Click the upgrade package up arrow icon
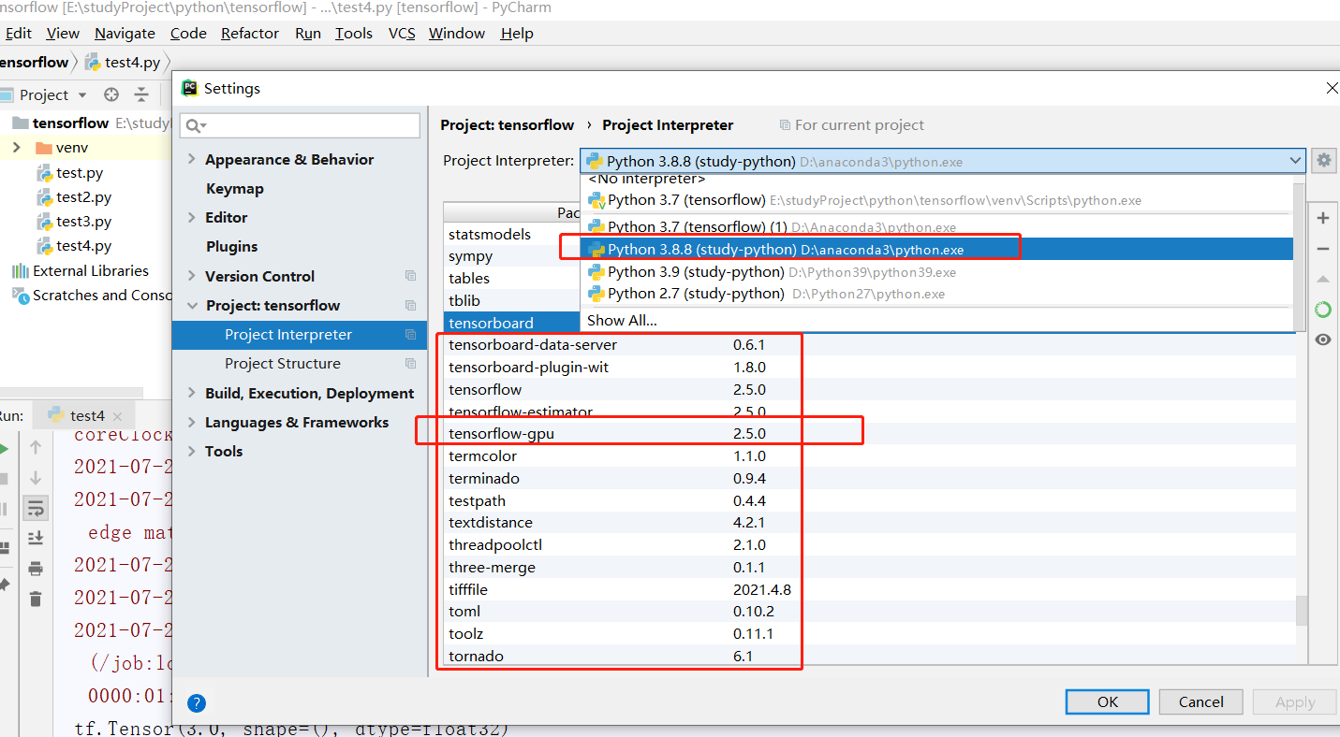Viewport: 1340px width, 737px height. pyautogui.click(x=1323, y=279)
